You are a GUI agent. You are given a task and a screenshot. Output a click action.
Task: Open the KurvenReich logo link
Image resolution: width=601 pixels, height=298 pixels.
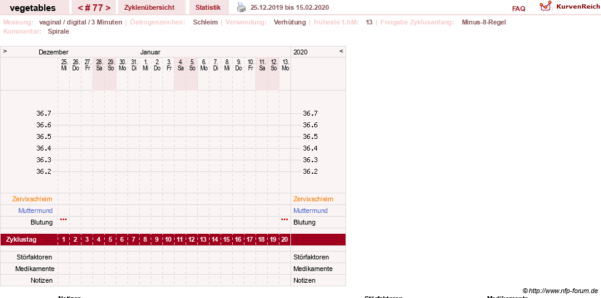click(569, 7)
